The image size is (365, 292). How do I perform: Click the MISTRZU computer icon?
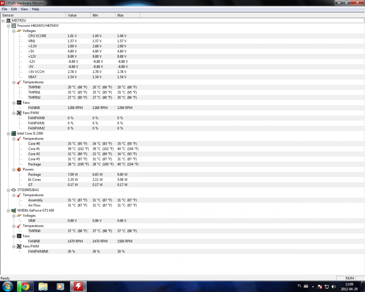tap(8, 20)
